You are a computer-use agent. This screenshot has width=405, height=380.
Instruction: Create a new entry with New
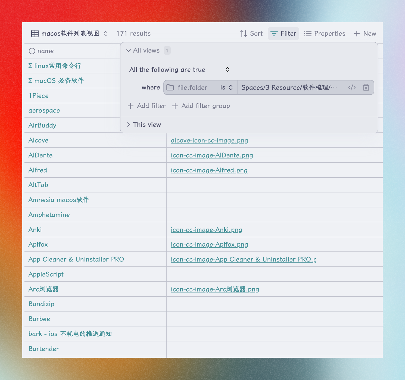[365, 33]
